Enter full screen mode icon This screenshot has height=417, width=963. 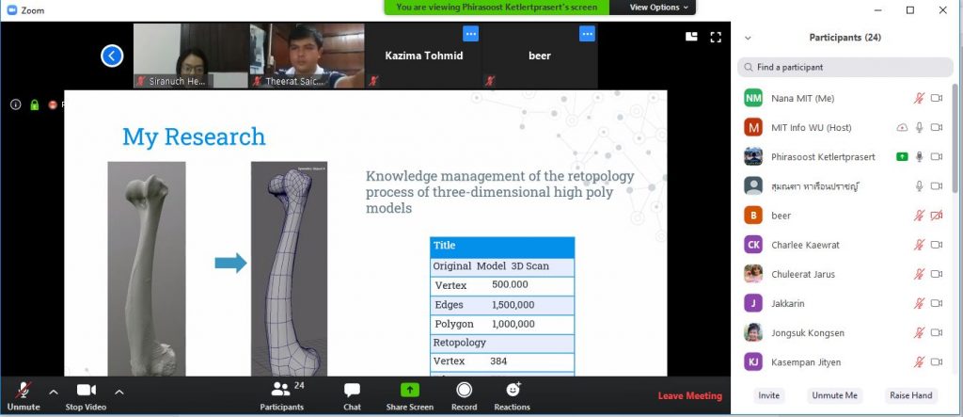tap(716, 37)
